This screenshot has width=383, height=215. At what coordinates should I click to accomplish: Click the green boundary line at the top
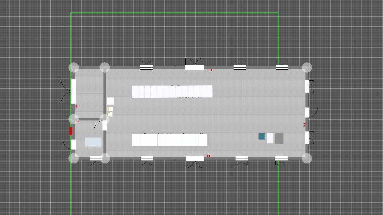click(x=175, y=13)
